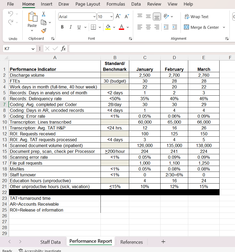Open Clipboard dialog launcher

(x=53, y=39)
